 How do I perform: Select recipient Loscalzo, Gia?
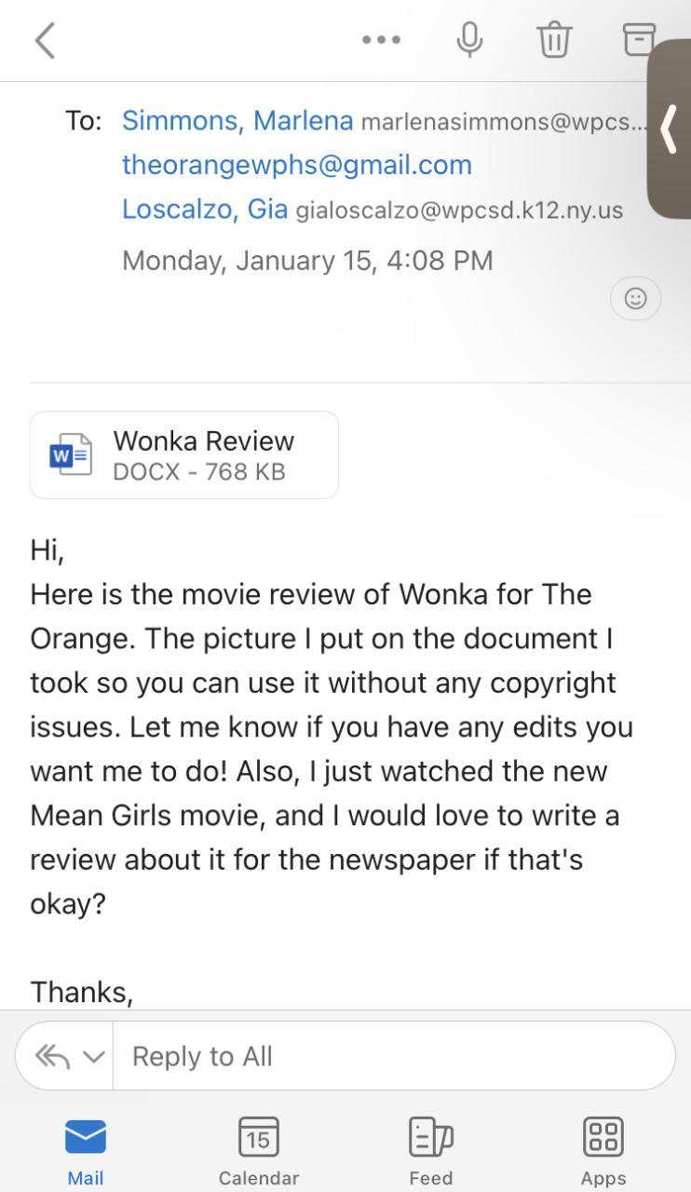pyautogui.click(x=205, y=210)
